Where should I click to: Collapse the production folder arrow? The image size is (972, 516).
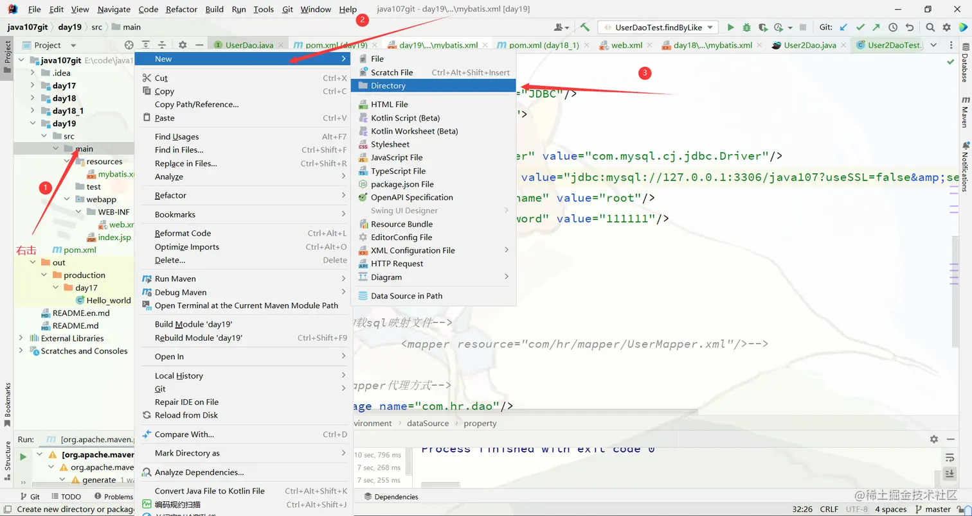[x=44, y=275]
